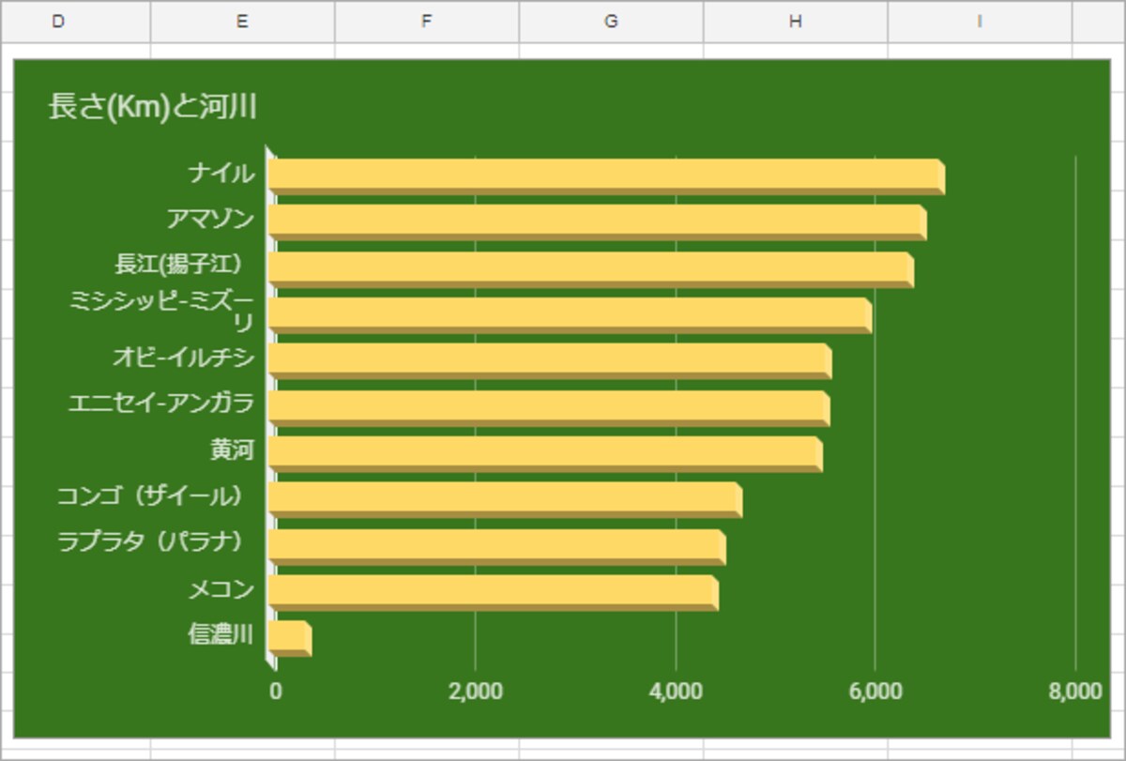Viewport: 1126px width, 761px height.
Task: Click axis label オビ-イルチシ
Action: [183, 357]
